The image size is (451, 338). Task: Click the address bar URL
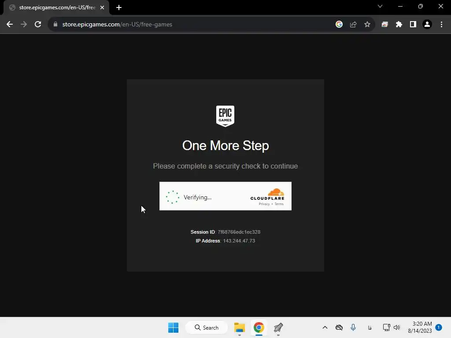(x=117, y=25)
